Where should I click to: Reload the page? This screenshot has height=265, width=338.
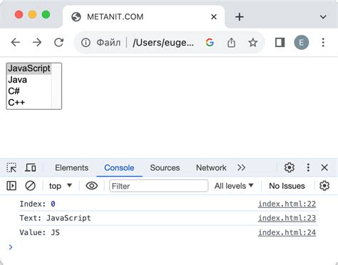pos(58,43)
